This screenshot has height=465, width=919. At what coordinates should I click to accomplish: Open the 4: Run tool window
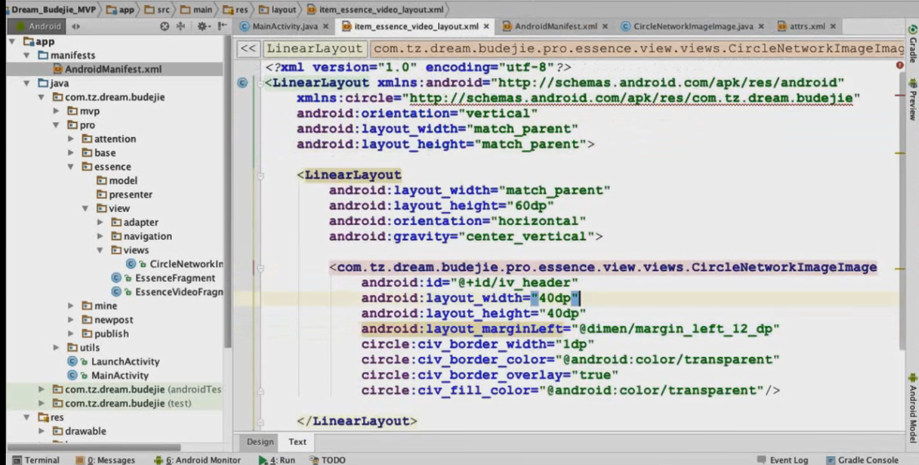[277, 460]
